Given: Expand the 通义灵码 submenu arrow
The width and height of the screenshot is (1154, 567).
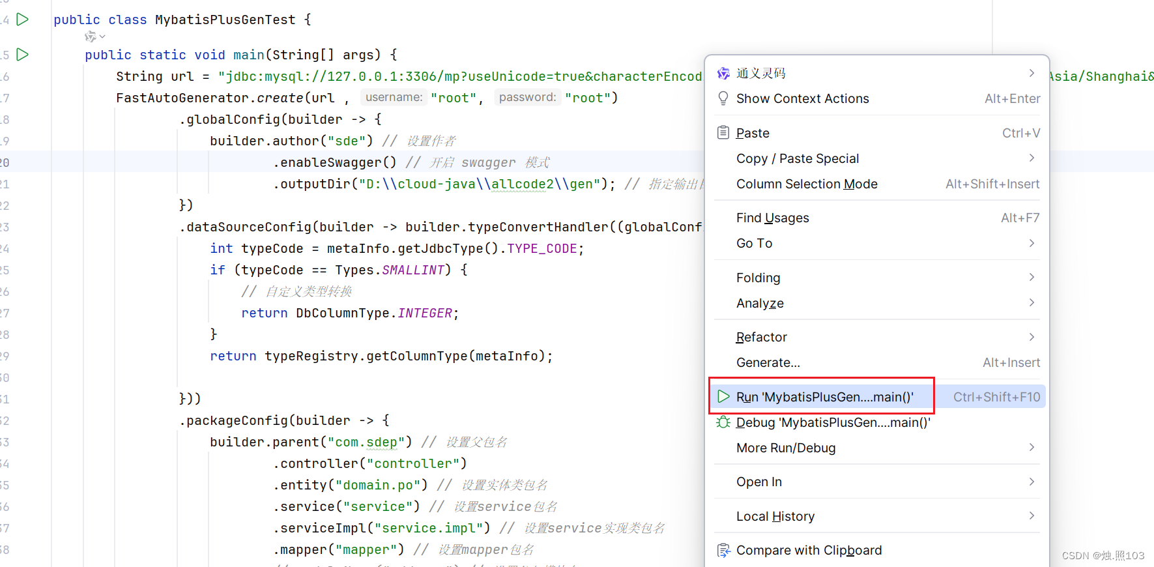Looking at the screenshot, I should tap(1032, 73).
